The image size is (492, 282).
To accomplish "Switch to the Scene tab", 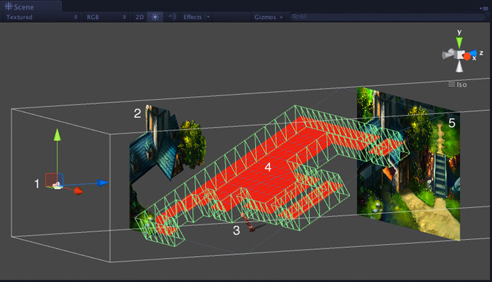I will 31,6.
